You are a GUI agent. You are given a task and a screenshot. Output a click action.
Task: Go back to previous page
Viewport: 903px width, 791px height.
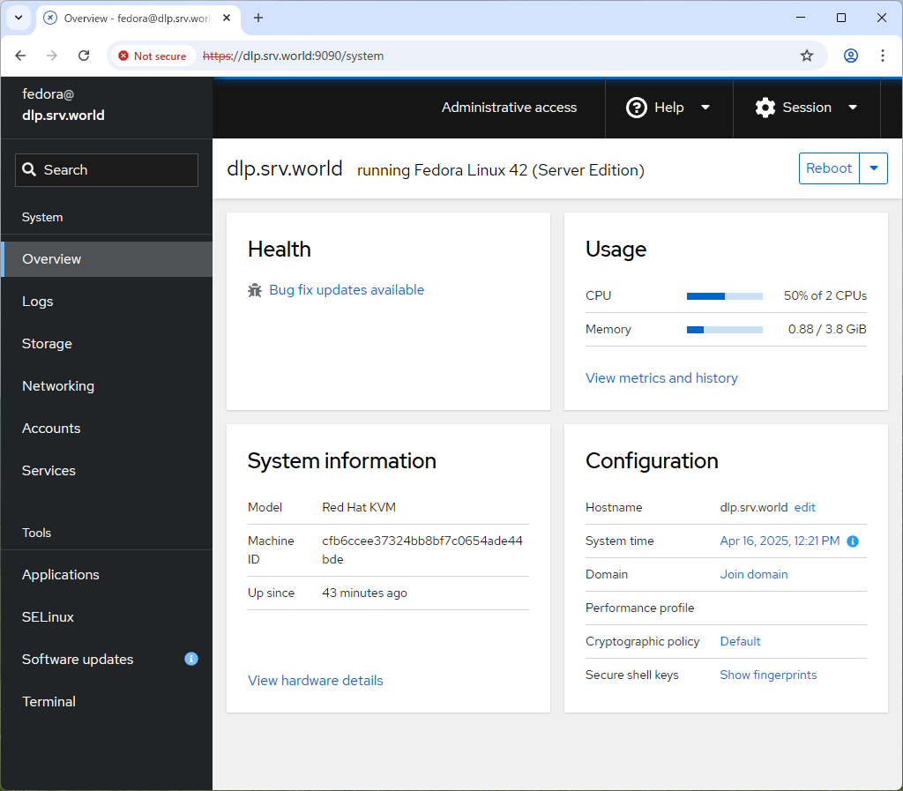click(21, 56)
